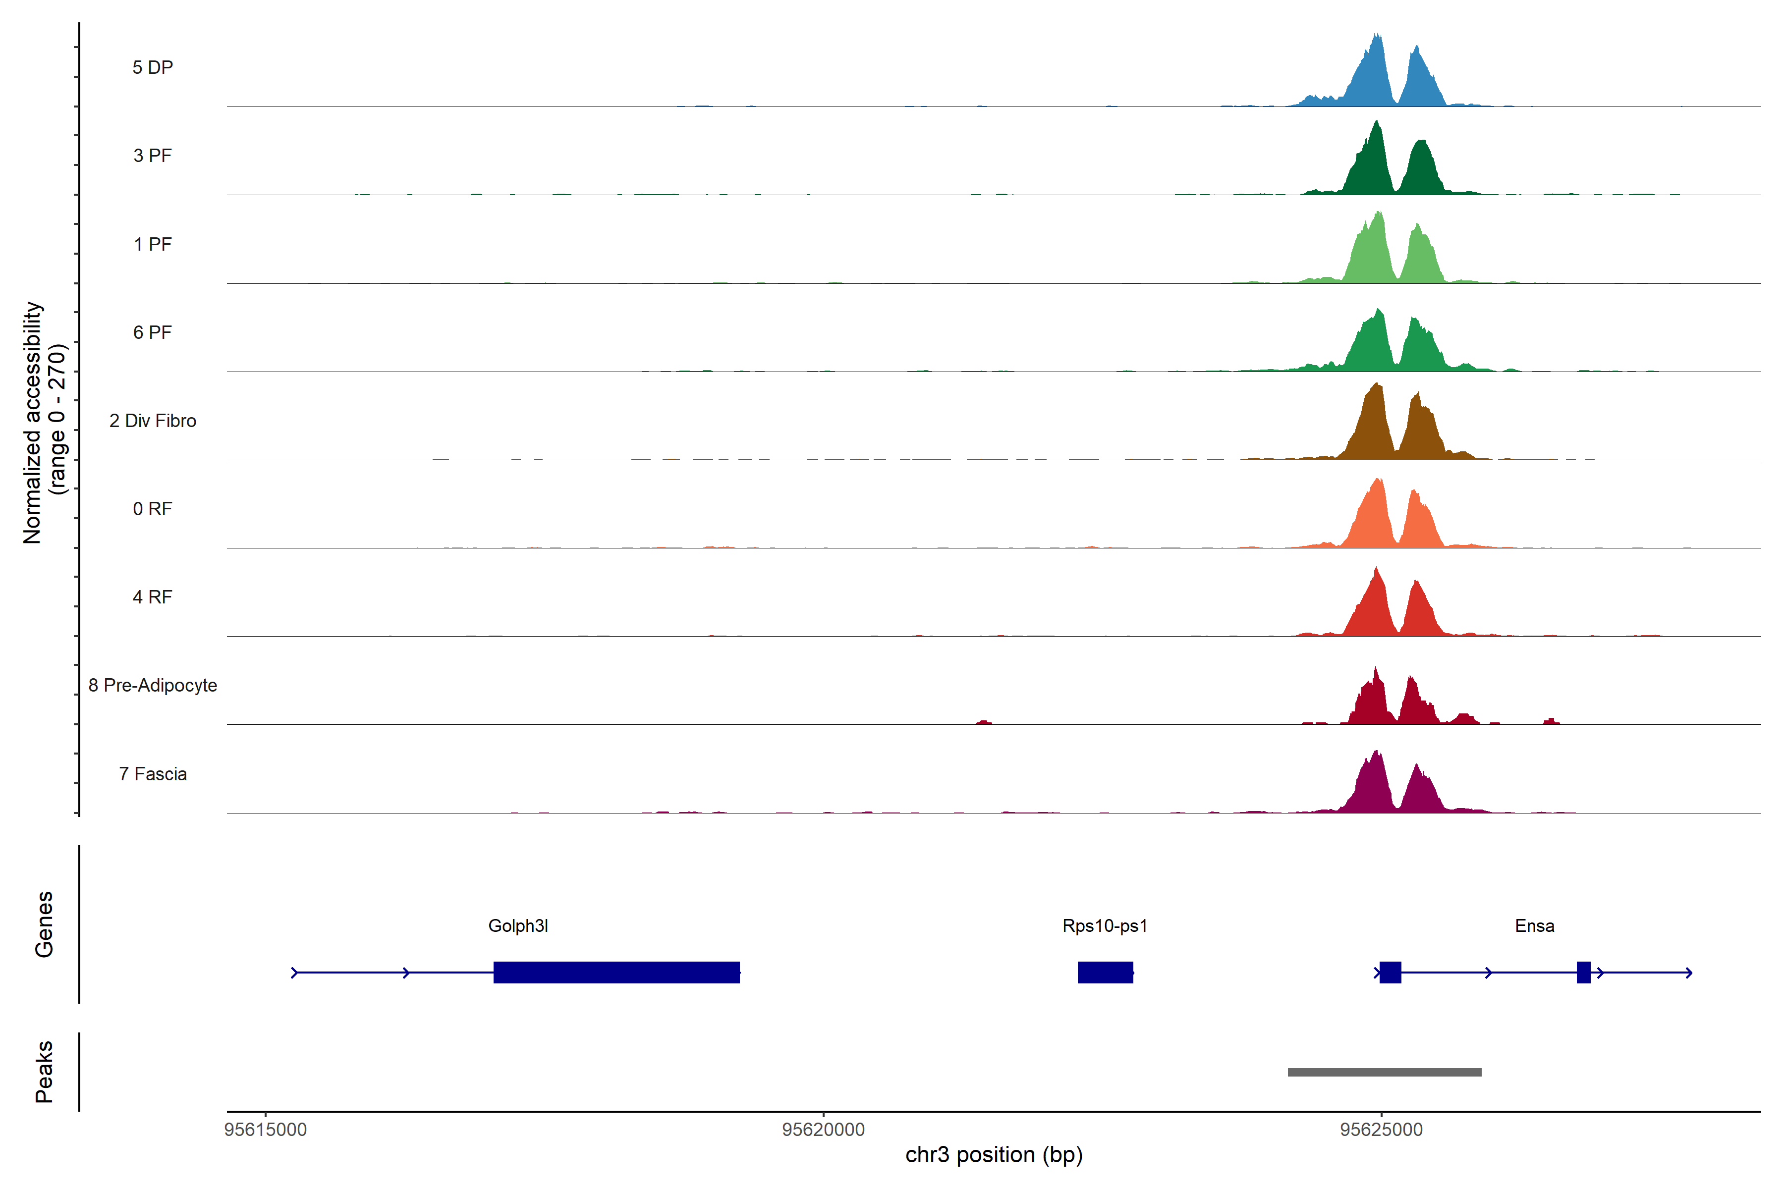Click the Rps10-ps1 gene block
Screen dimensions: 1784x1189
point(1105,972)
